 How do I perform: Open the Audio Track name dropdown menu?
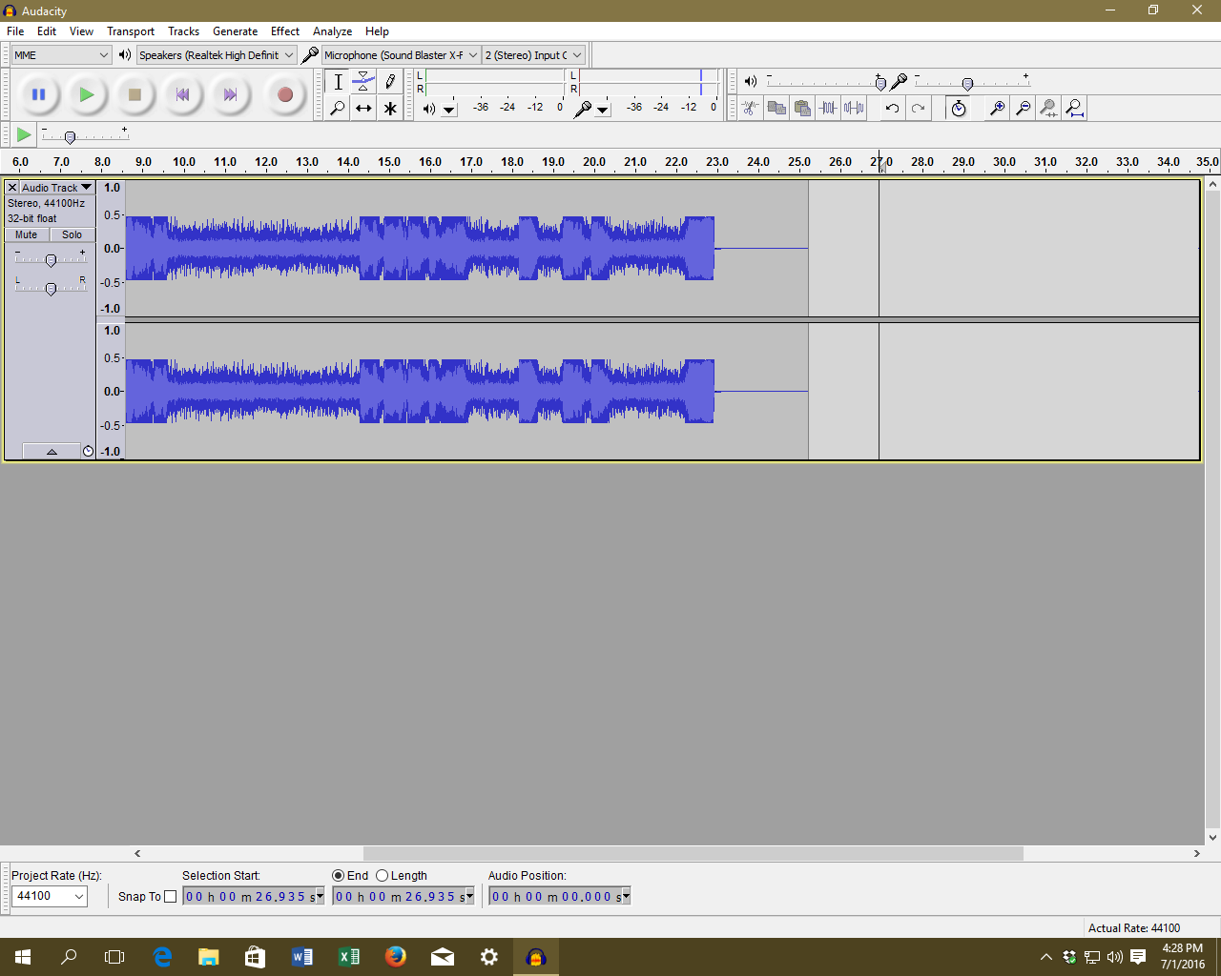point(57,188)
